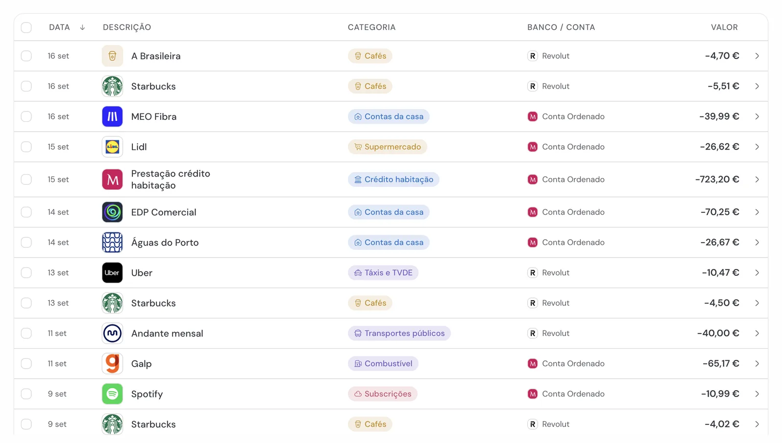Click the Starbucks logo in the −4,02 € row
The image size is (782, 443).
112,424
